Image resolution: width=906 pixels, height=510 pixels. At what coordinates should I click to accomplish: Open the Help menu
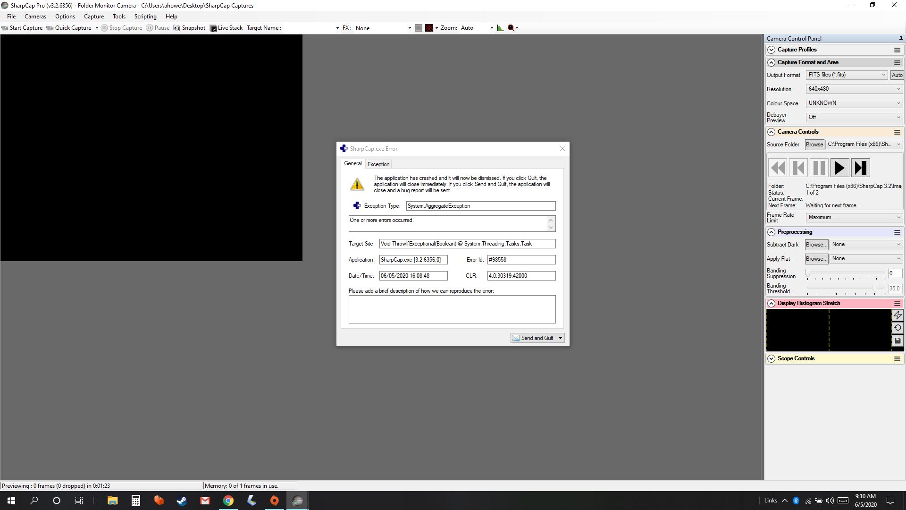pos(171,17)
